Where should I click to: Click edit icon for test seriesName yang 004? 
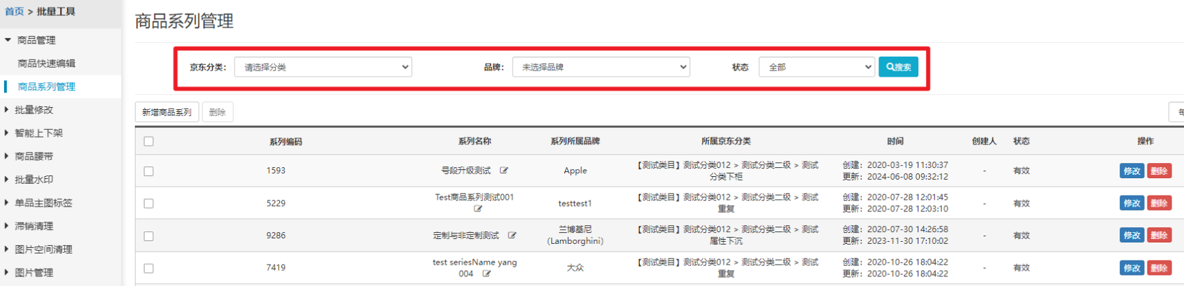pyautogui.click(x=487, y=274)
